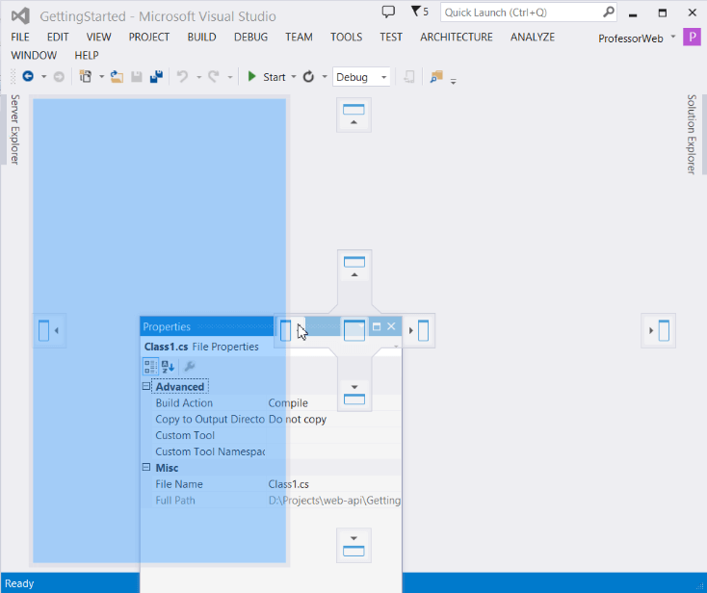Select the File Name property row
Viewport: 707px width, 593px height.
click(271, 484)
